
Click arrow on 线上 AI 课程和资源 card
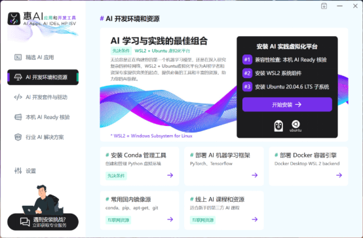[x=255, y=219]
